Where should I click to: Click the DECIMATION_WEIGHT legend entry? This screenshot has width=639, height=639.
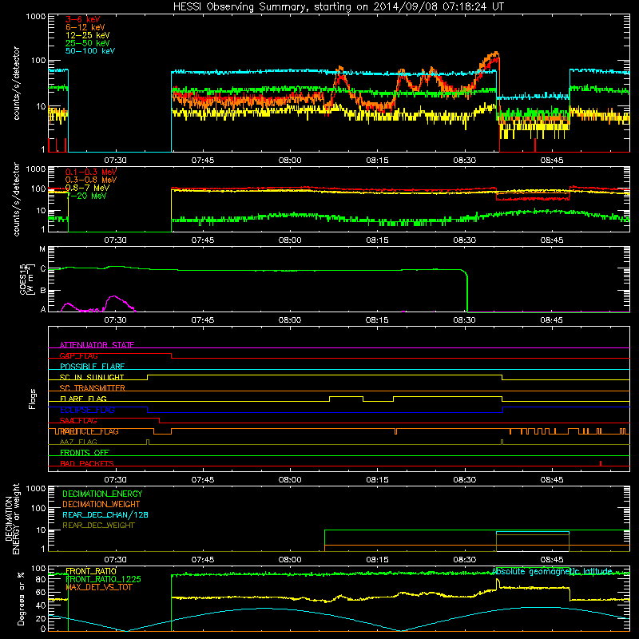point(101,504)
